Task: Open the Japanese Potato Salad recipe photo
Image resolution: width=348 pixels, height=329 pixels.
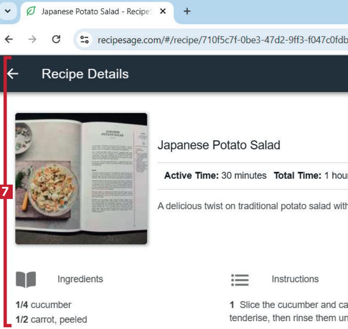Action: coord(81,178)
